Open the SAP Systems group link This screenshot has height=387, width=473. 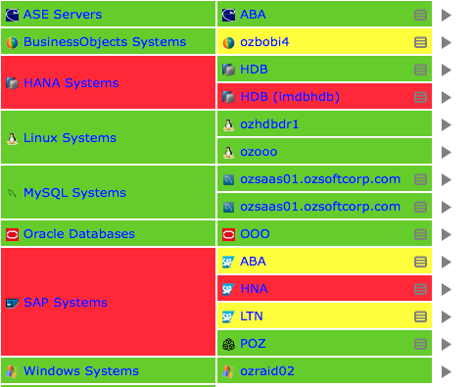(x=66, y=303)
